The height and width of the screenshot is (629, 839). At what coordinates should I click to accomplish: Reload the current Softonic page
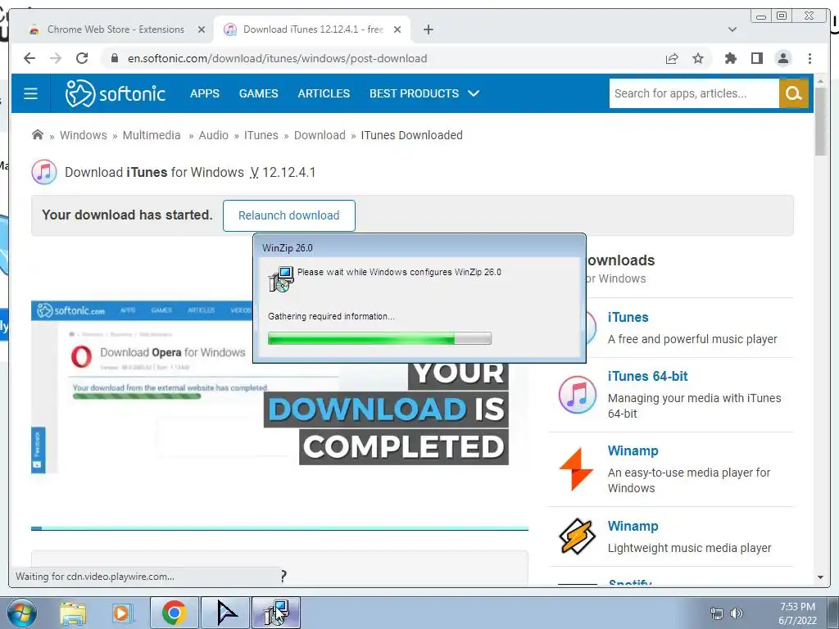[x=82, y=58]
